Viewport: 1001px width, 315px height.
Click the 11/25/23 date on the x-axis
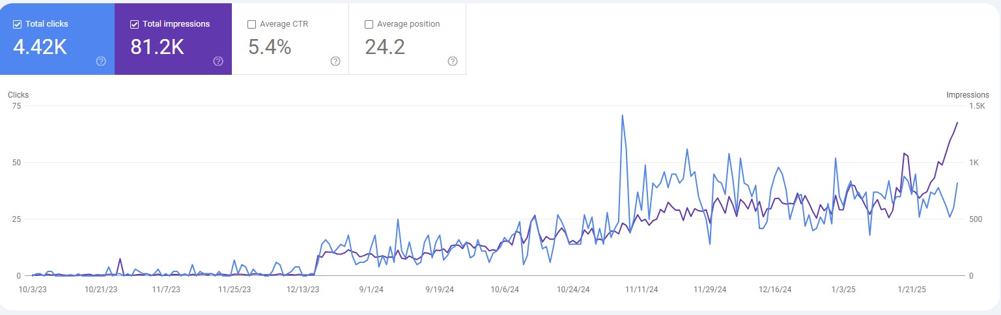click(x=234, y=289)
